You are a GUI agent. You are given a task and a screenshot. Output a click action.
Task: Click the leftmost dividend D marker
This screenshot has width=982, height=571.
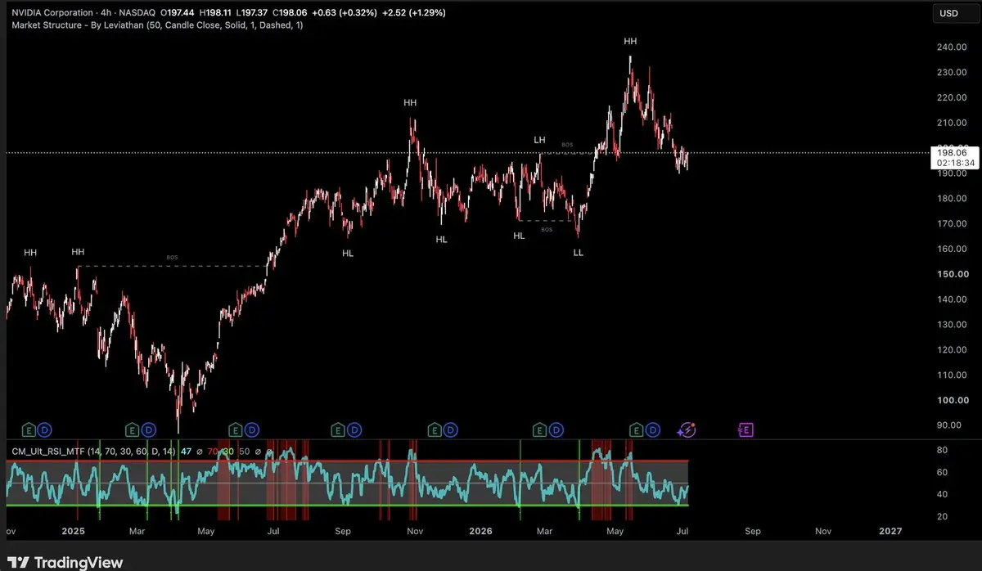click(46, 429)
